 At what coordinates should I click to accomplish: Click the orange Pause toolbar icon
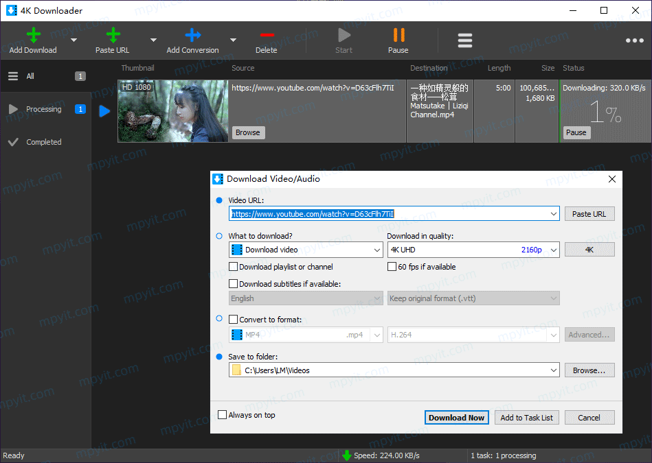(398, 35)
